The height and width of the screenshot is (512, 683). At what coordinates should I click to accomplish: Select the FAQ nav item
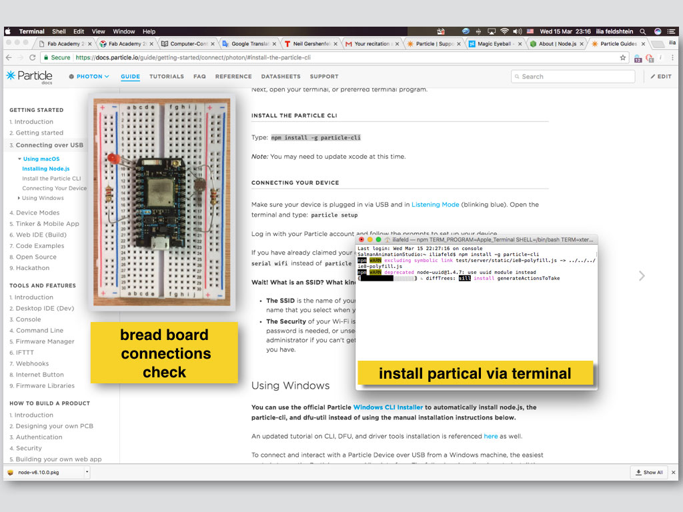pos(199,76)
